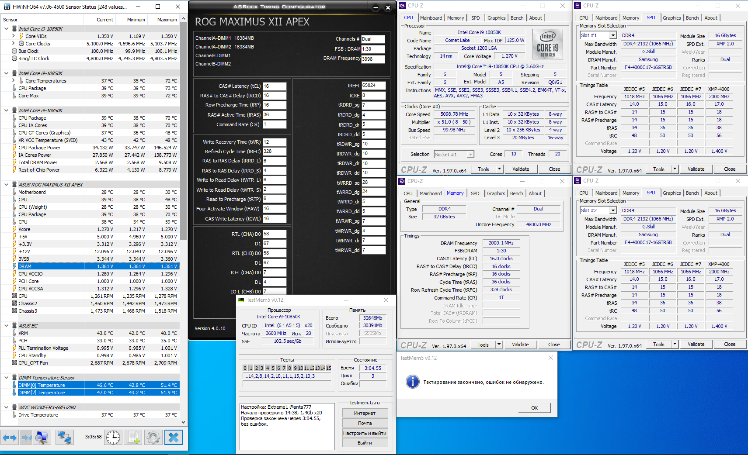Screen dimensions: 748x455
Task: Click the tREFI value field showing 65024
Action: (x=374, y=86)
